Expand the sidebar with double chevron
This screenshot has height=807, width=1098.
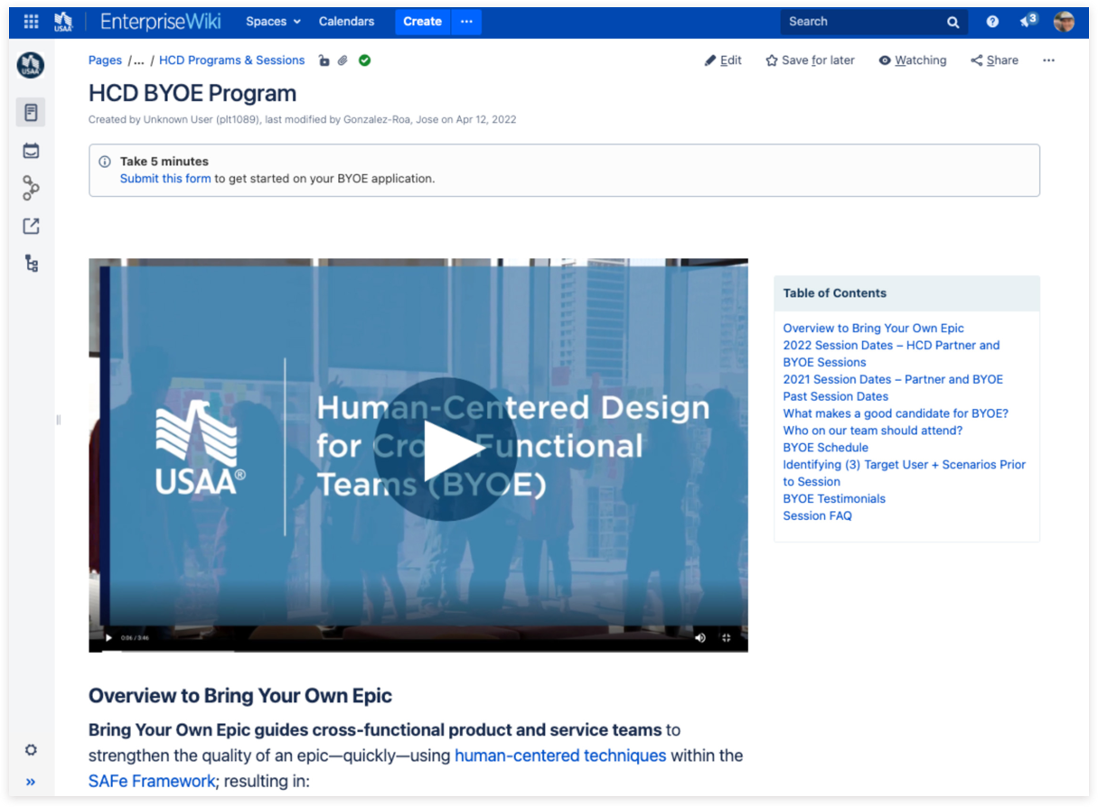tap(31, 782)
